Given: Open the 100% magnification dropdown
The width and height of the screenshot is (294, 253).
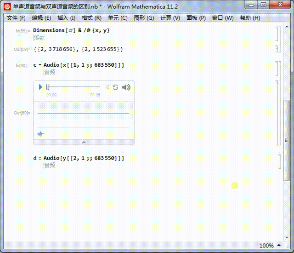Looking at the screenshot, I should 270,246.
